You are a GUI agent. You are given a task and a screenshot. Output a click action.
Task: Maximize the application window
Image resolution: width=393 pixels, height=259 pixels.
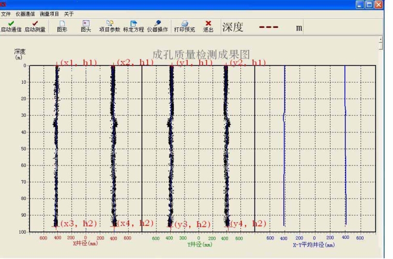point(370,5)
